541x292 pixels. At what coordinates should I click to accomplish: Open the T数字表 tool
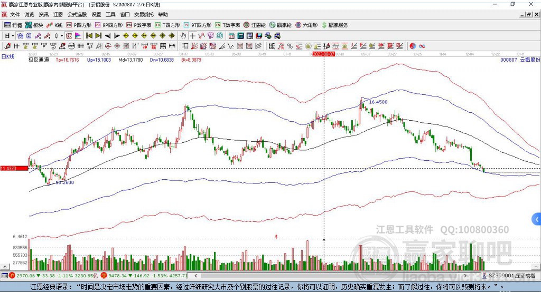click(227, 25)
